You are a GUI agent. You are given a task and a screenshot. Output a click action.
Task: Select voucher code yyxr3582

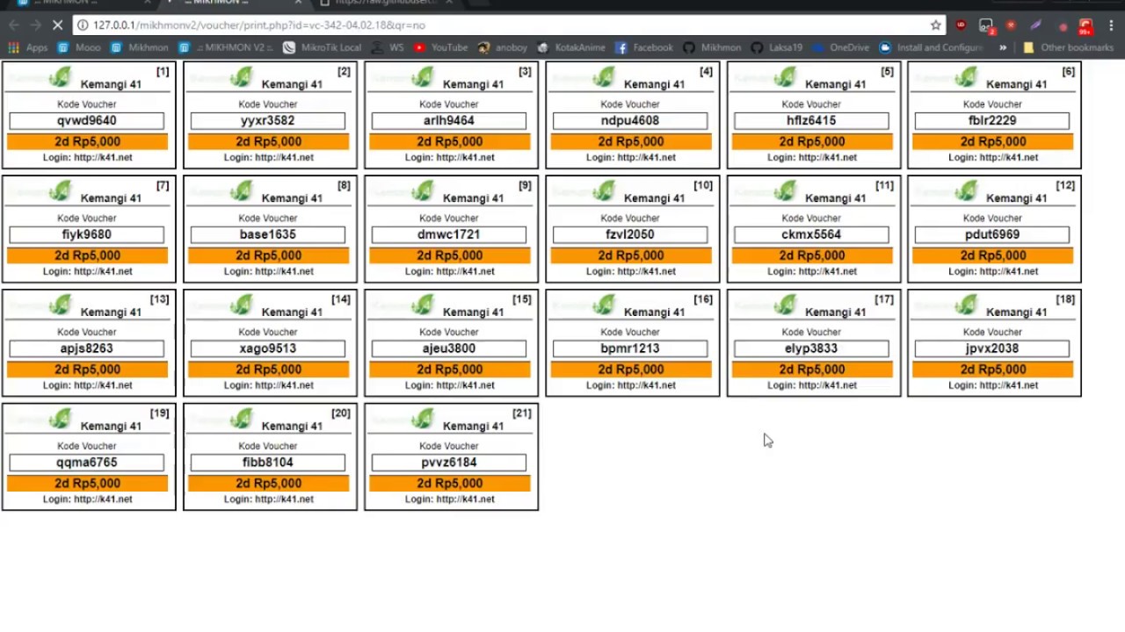pos(268,121)
